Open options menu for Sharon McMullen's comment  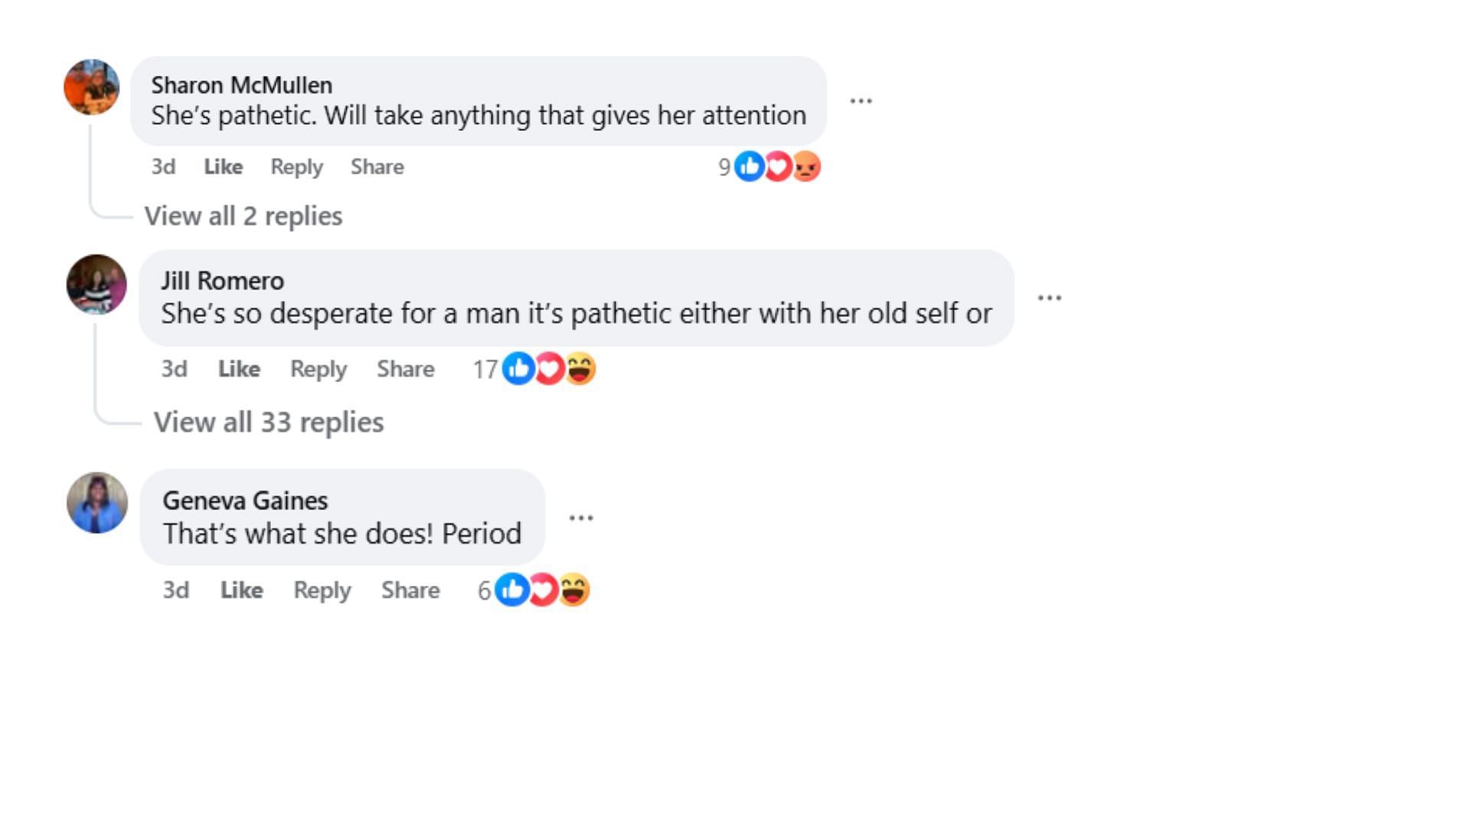point(861,101)
